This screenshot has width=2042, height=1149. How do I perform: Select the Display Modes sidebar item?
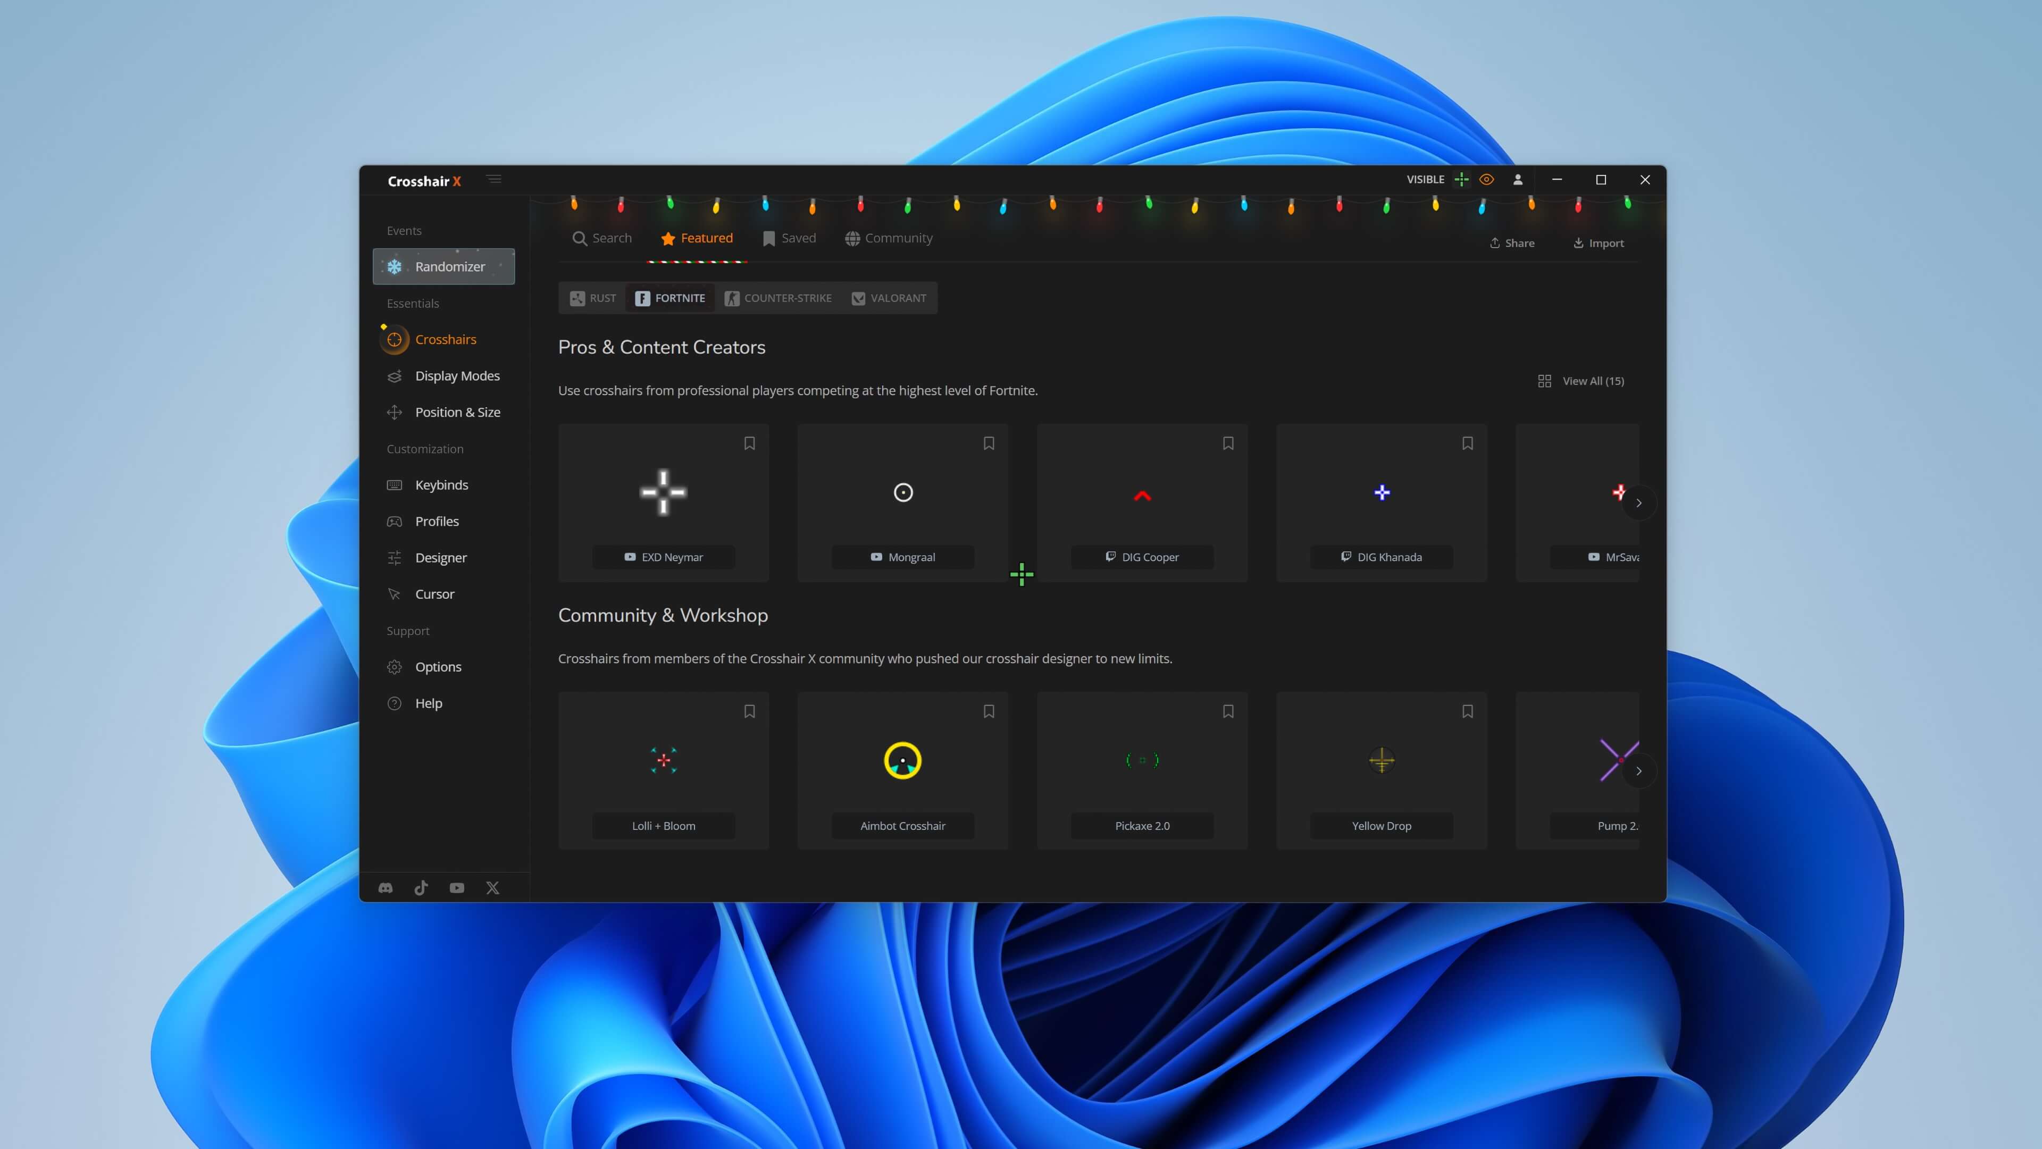[457, 375]
